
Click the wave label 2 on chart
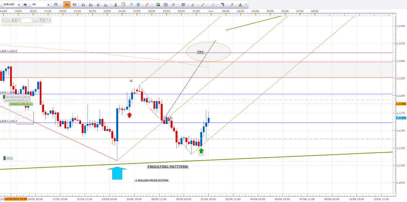171,118
